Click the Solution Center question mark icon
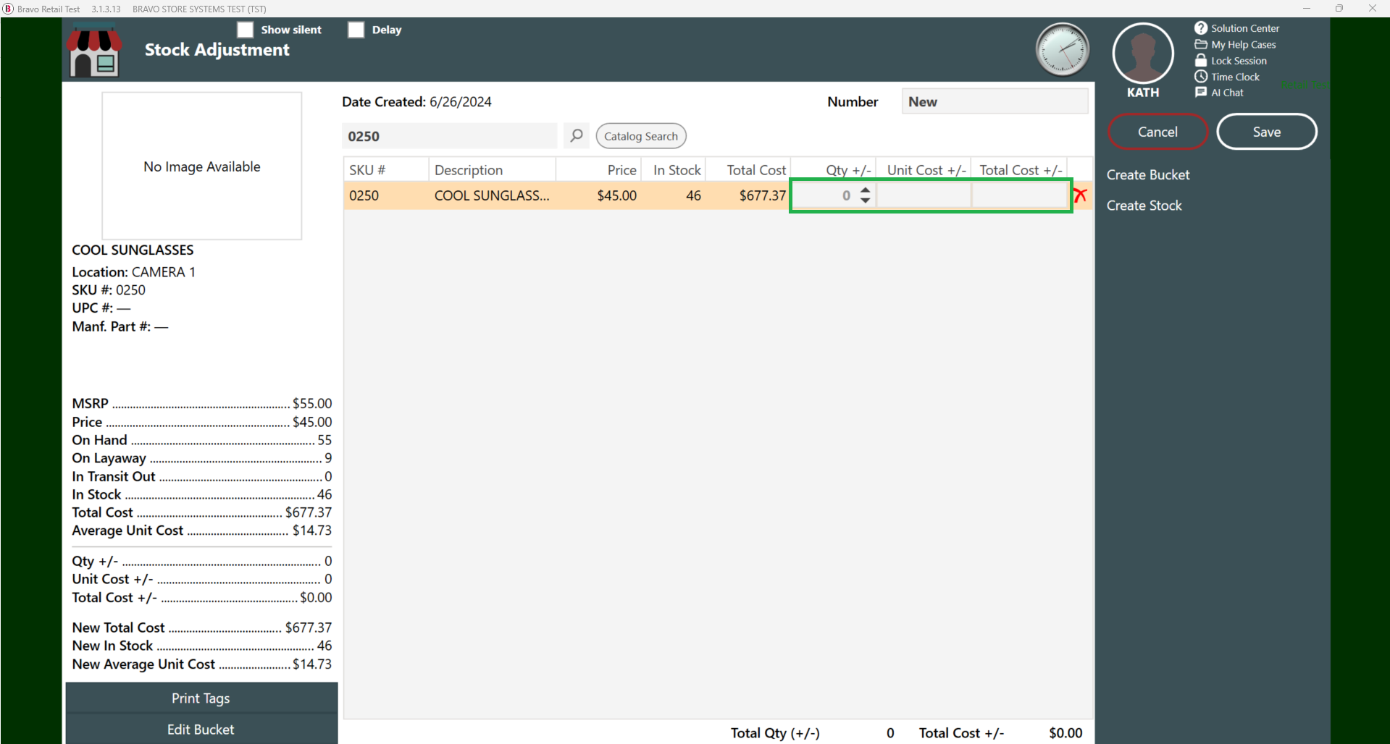 click(x=1201, y=28)
